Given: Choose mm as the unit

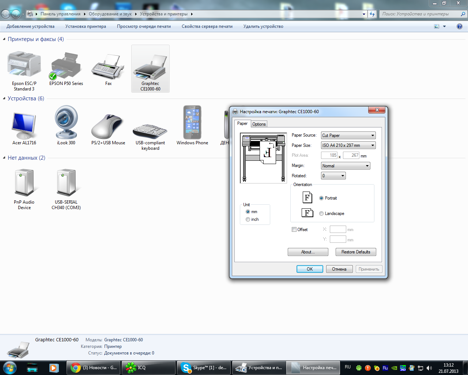Looking at the screenshot, I should click(248, 212).
